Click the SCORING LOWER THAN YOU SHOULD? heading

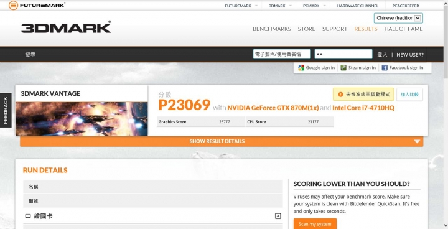[x=352, y=184]
